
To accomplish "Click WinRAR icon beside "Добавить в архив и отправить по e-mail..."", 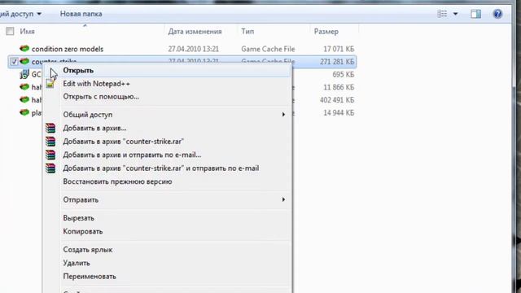I will [50, 155].
